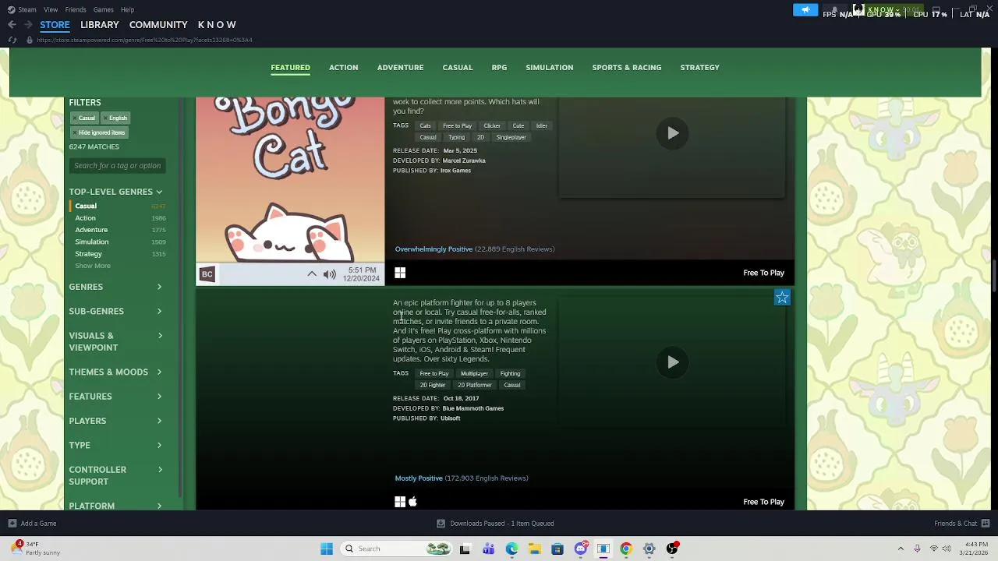Viewport: 998px width, 561px height.
Task: Play the Bongo Cat trailer video
Action: [672, 133]
